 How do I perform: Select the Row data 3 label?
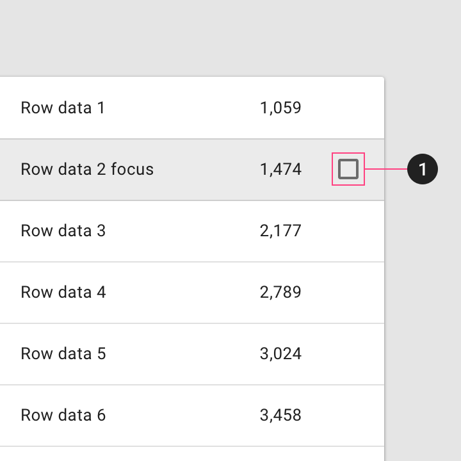click(63, 230)
